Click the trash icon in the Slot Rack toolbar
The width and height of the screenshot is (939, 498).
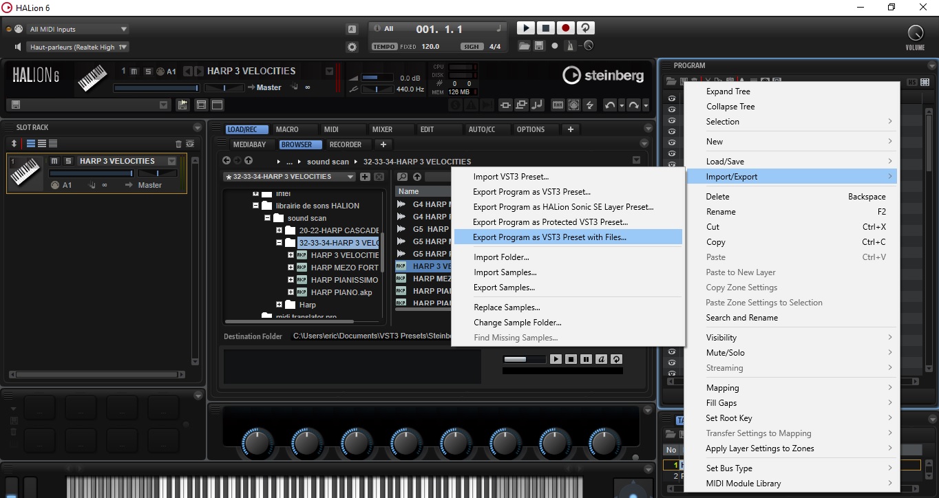point(178,144)
